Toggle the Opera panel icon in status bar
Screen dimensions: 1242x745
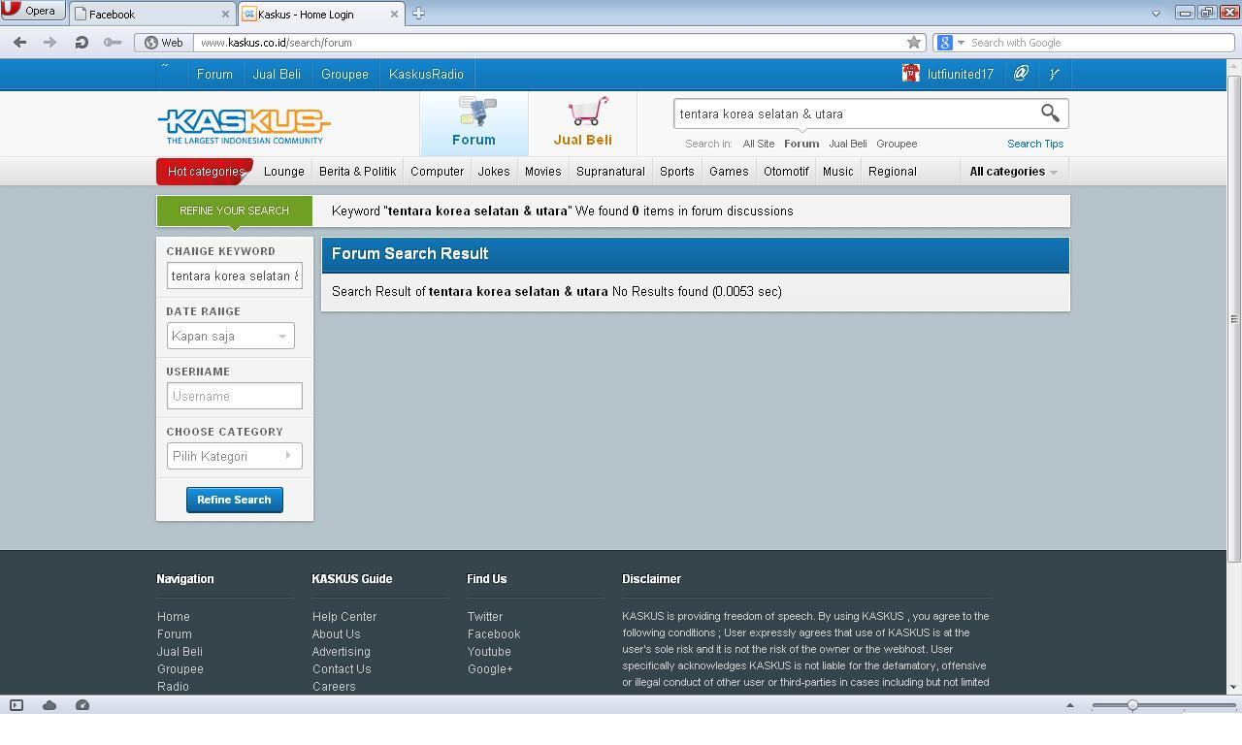point(16,705)
